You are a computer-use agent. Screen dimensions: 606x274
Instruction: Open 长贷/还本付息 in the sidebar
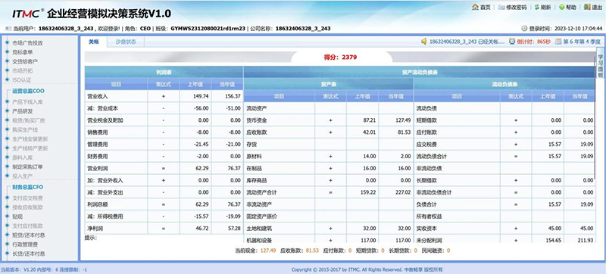28,254
